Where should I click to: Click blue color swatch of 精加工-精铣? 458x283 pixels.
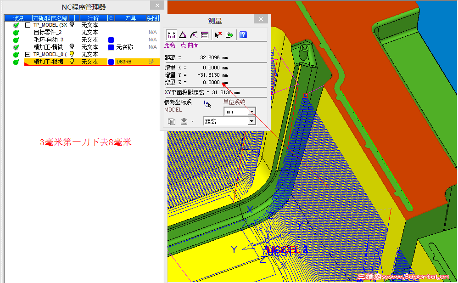[x=111, y=47]
